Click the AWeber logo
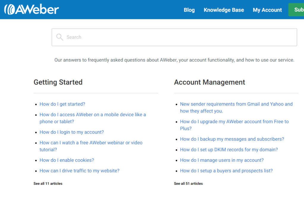 31,9
